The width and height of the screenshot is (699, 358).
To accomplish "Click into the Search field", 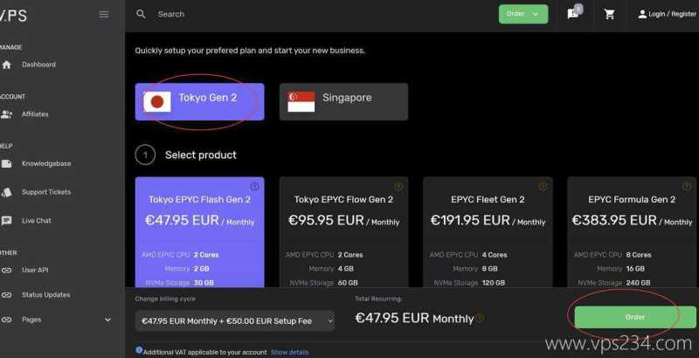I will click(x=262, y=14).
